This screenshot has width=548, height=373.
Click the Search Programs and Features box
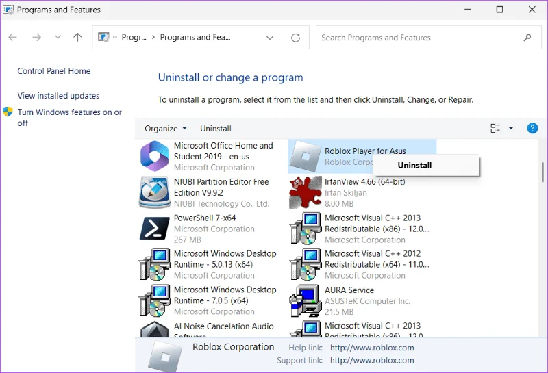point(429,38)
